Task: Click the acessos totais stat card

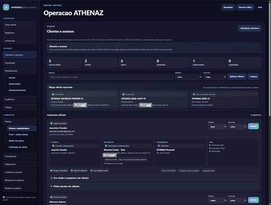Action: pos(64,63)
